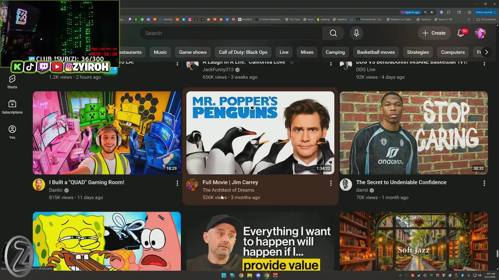Open the FL Studio Keyboard bookmark
The width and height of the screenshot is (499, 280).
(x=268, y=19)
